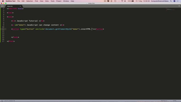181x102 pixels.
Task: Zoom the window with the green button
Action: tap(6, 3)
